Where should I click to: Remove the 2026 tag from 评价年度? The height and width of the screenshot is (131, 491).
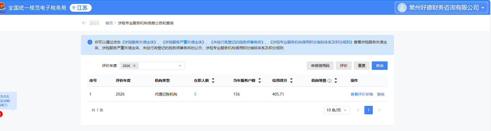(x=134, y=66)
